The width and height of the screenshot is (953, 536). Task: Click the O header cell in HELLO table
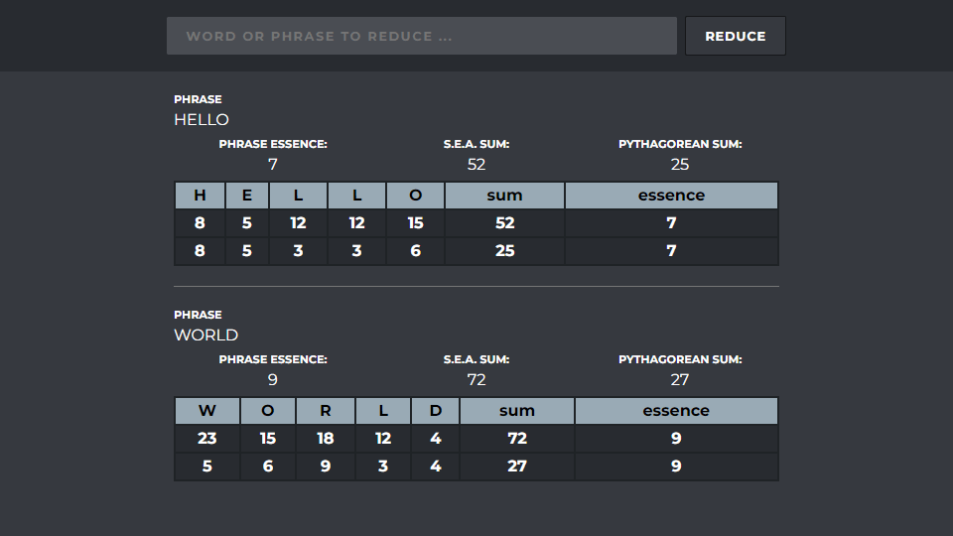pyautogui.click(x=416, y=196)
